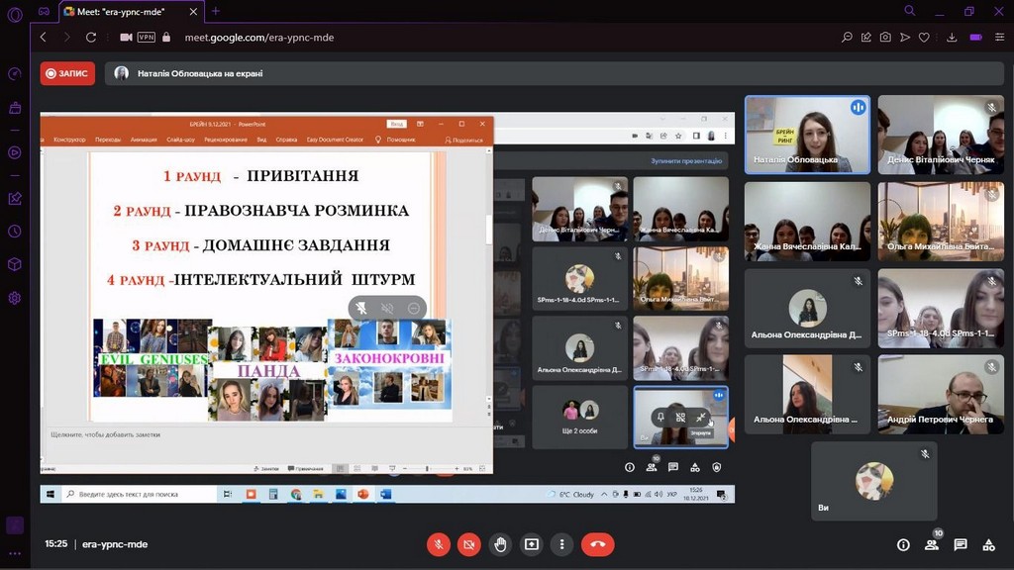Leave the call with red hang-up button

[598, 543]
